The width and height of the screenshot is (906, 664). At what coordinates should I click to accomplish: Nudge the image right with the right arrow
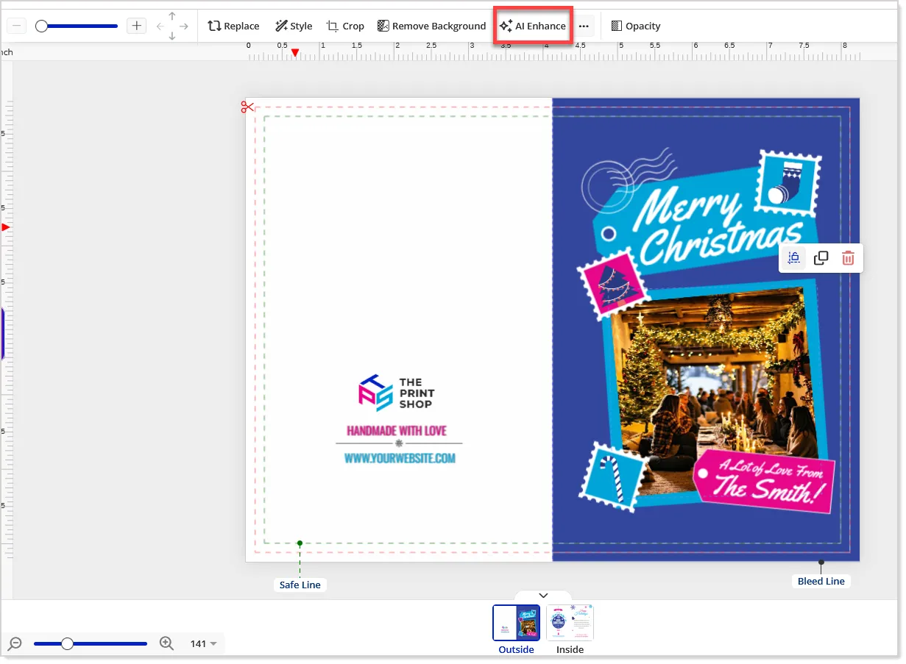[184, 26]
